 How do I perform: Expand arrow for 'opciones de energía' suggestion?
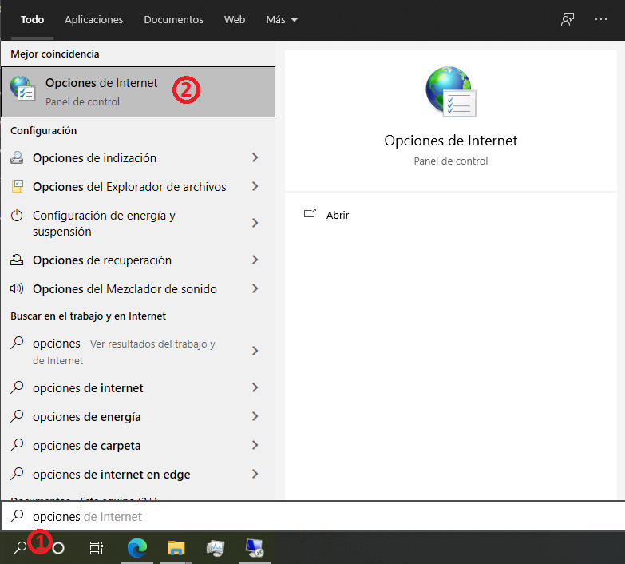tap(255, 416)
